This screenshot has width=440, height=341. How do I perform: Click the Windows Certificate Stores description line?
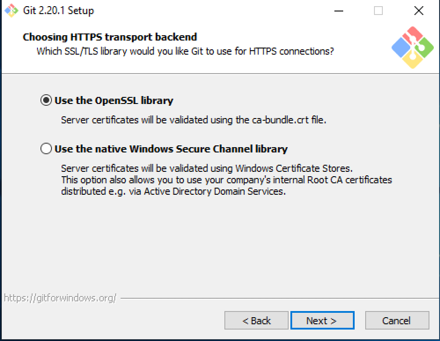(207, 168)
